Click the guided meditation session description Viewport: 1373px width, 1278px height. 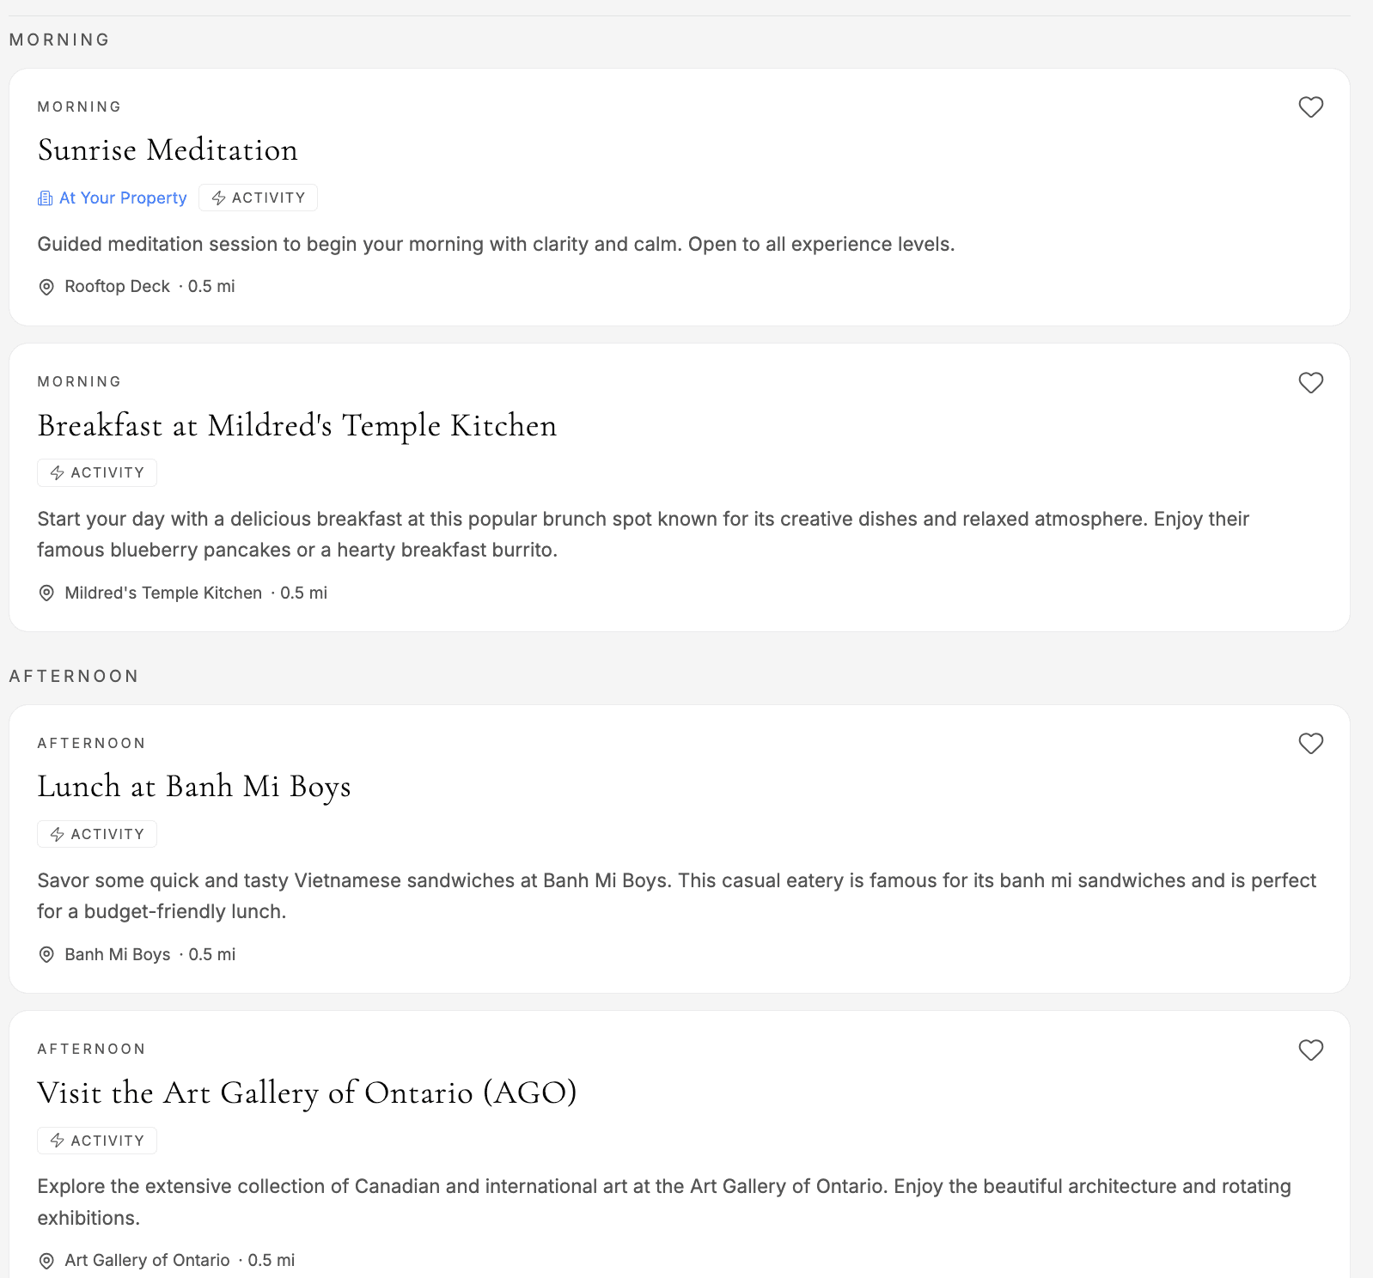496,245
